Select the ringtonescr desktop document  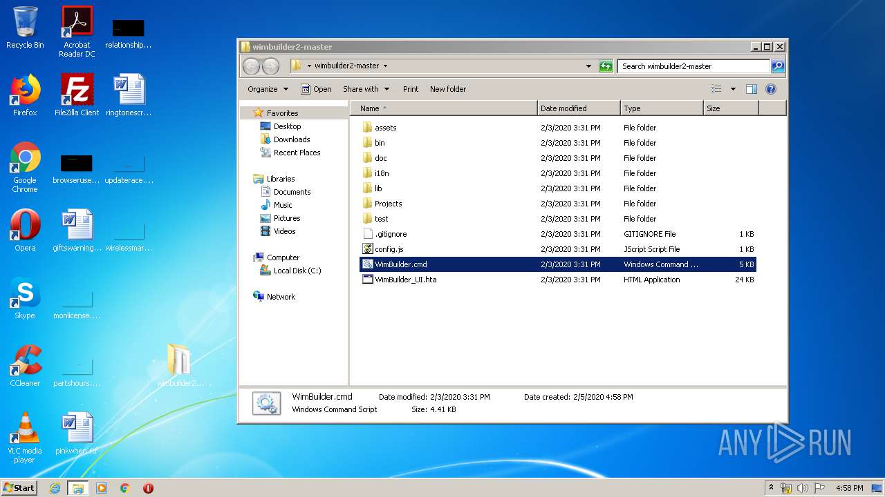tap(129, 95)
